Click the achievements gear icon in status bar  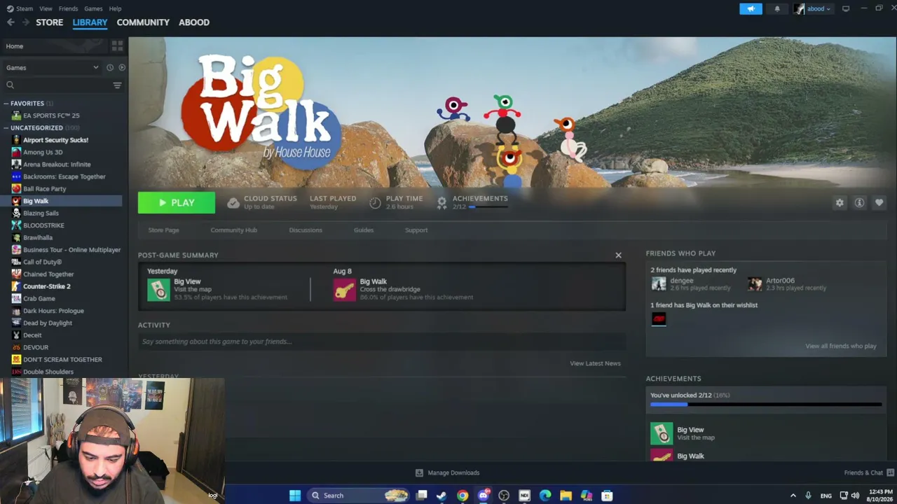441,203
